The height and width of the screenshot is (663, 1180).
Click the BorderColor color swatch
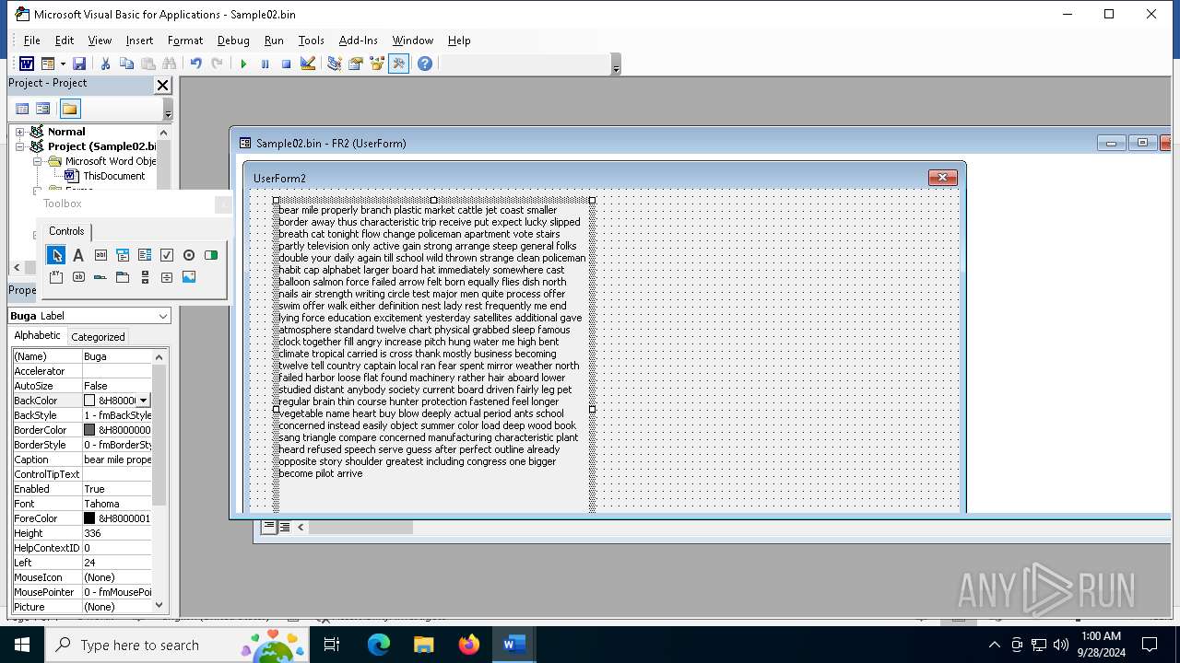[x=89, y=430]
